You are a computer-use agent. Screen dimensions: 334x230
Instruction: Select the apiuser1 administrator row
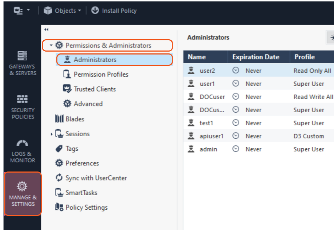[212, 136]
